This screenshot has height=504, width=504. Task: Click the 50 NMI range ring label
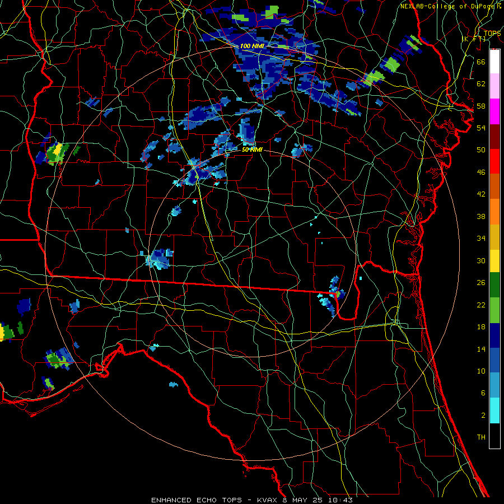pos(252,150)
